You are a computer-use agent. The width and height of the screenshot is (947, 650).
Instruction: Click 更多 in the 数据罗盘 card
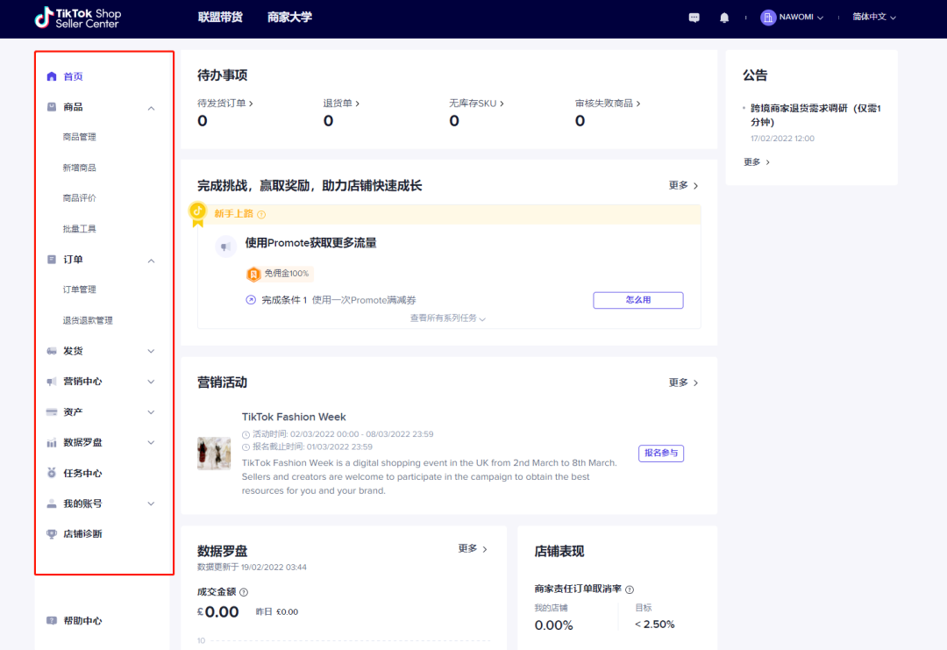(473, 548)
